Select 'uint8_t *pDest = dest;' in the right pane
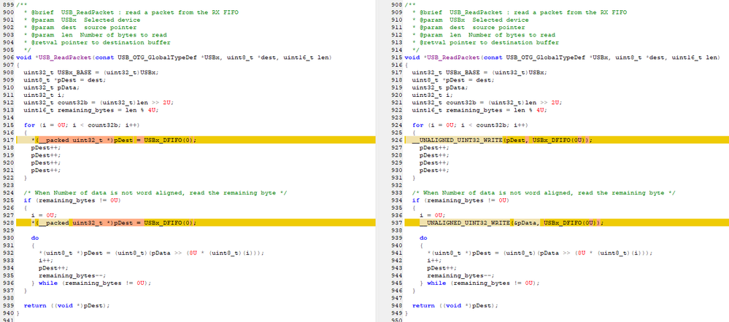This screenshot has height=322, width=729. (453, 80)
